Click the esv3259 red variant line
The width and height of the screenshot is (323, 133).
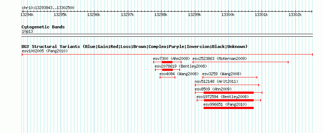[230, 77]
